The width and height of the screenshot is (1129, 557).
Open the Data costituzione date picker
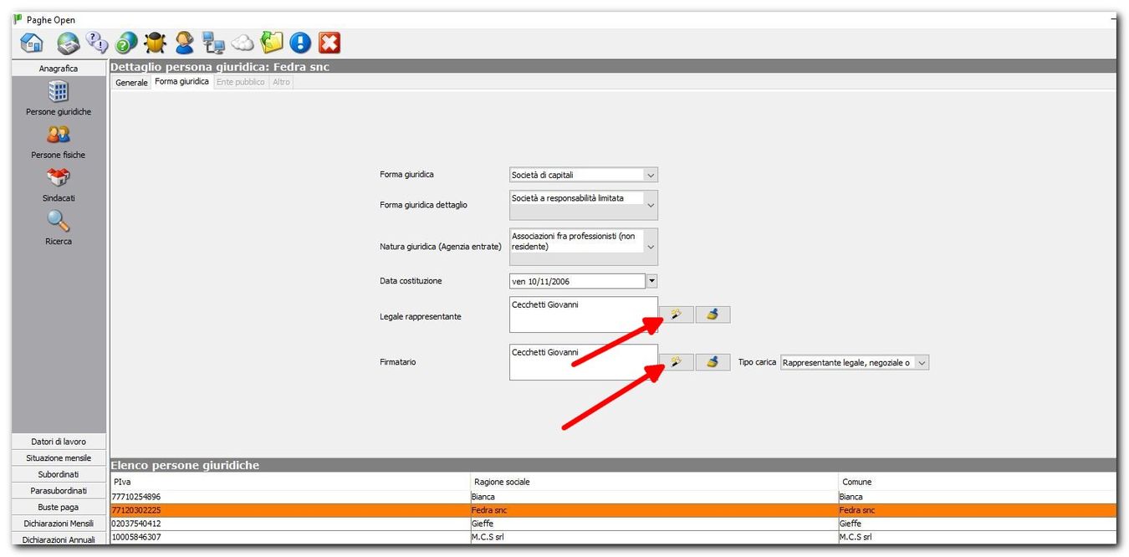[651, 282]
